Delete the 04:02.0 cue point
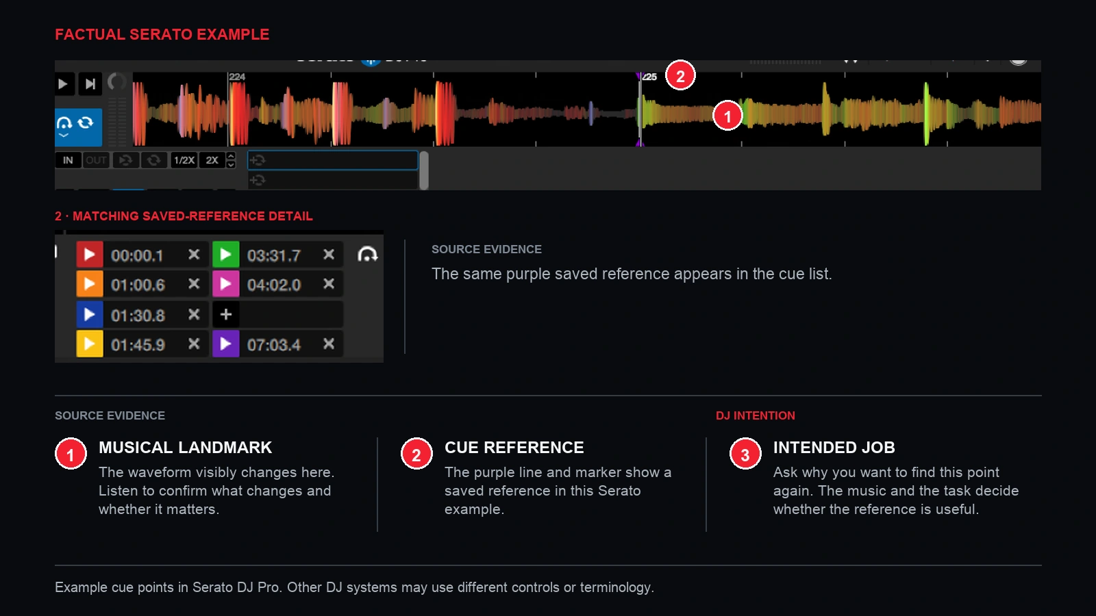Screen dimensions: 1096x616 tap(329, 283)
